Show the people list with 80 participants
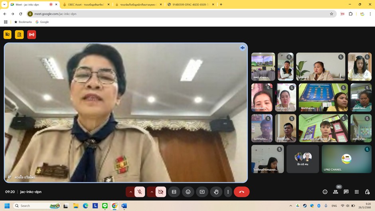 (336, 192)
